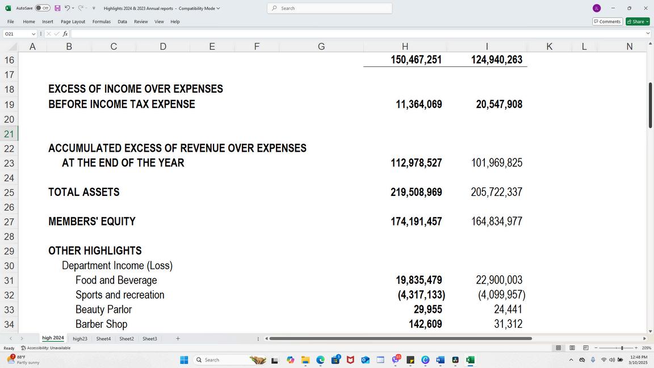Select the high 2024 sheet tab
Image resolution: width=654 pixels, height=368 pixels.
click(x=53, y=338)
